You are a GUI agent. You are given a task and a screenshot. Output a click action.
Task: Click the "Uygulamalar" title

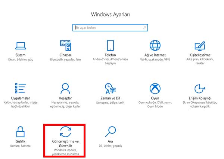click(21, 98)
